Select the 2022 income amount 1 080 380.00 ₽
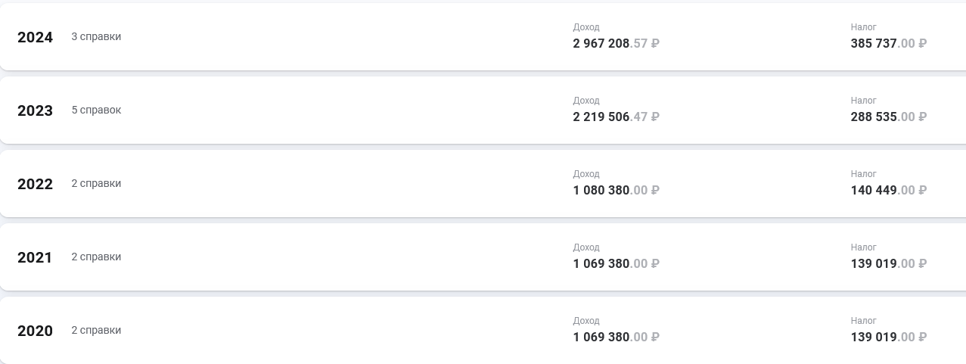 click(616, 191)
